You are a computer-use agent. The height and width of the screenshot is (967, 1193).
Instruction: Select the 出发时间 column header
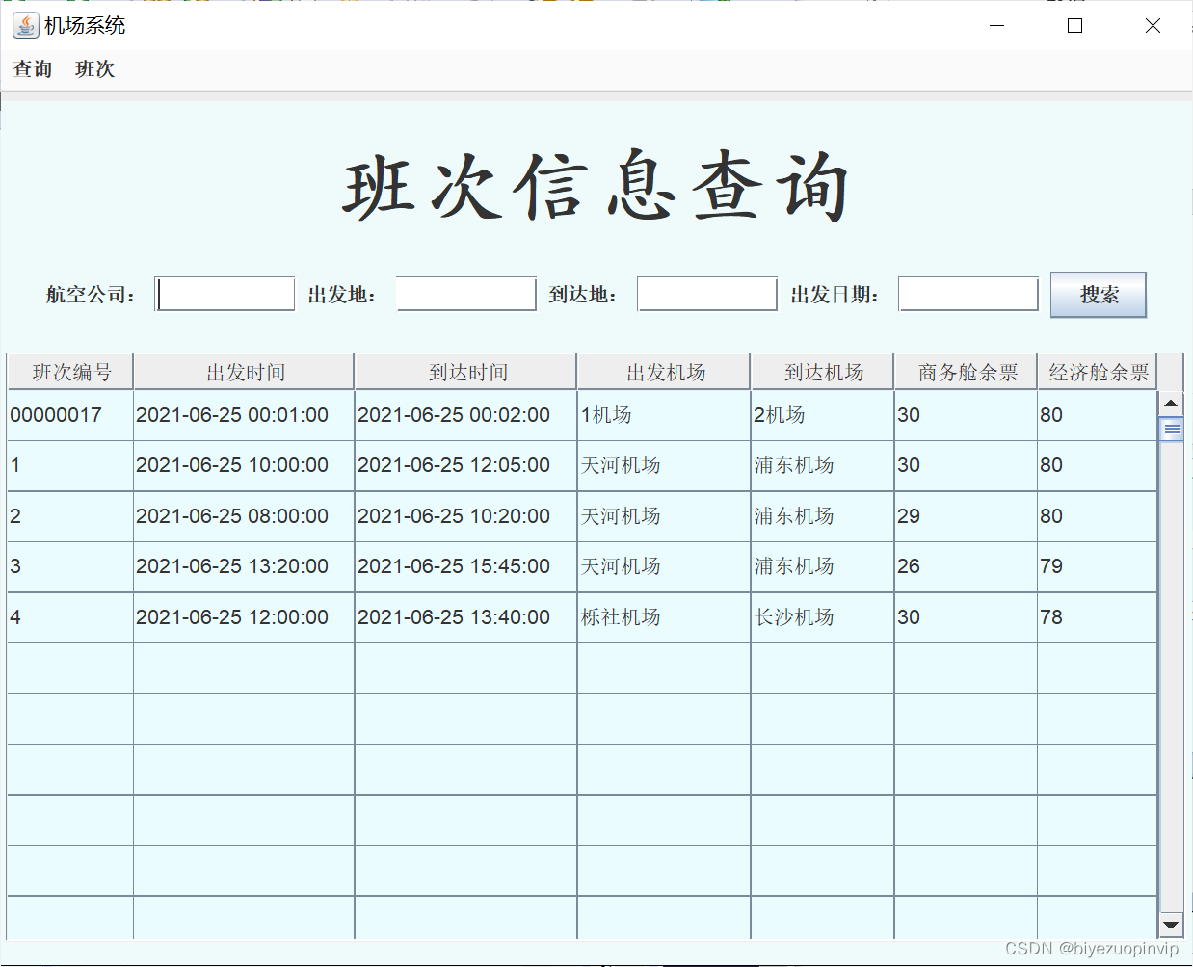(243, 371)
